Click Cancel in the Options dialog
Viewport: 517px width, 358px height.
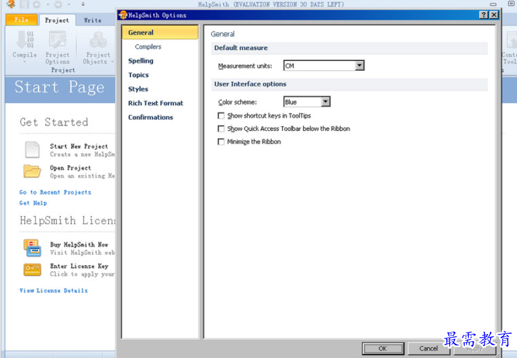pyautogui.click(x=429, y=348)
